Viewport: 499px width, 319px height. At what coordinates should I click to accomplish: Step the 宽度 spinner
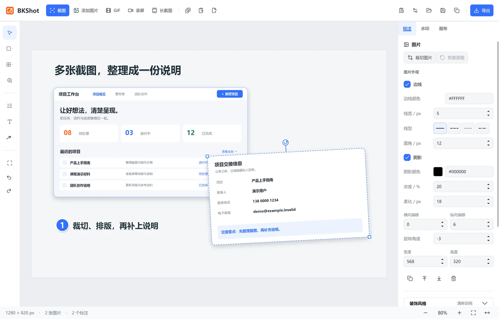click(442, 262)
